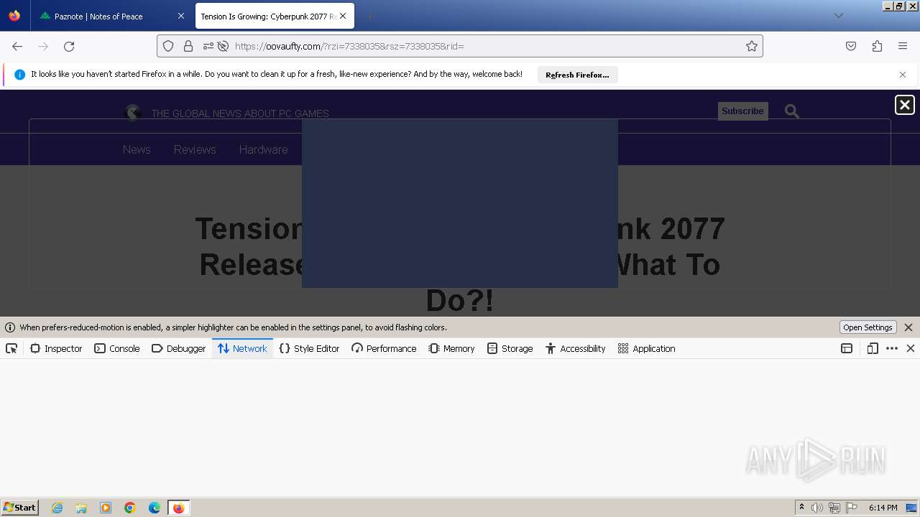Viewport: 920px width, 517px height.
Task: Open site permissions icon in address bar
Action: point(208,46)
